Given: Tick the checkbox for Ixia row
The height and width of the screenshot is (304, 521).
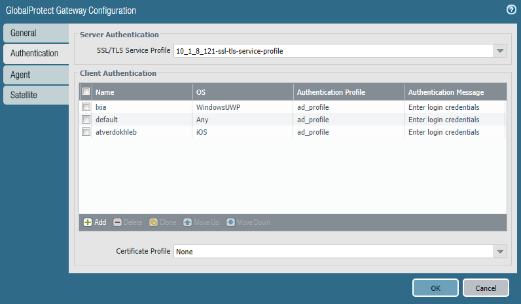Looking at the screenshot, I should pyautogui.click(x=86, y=107).
